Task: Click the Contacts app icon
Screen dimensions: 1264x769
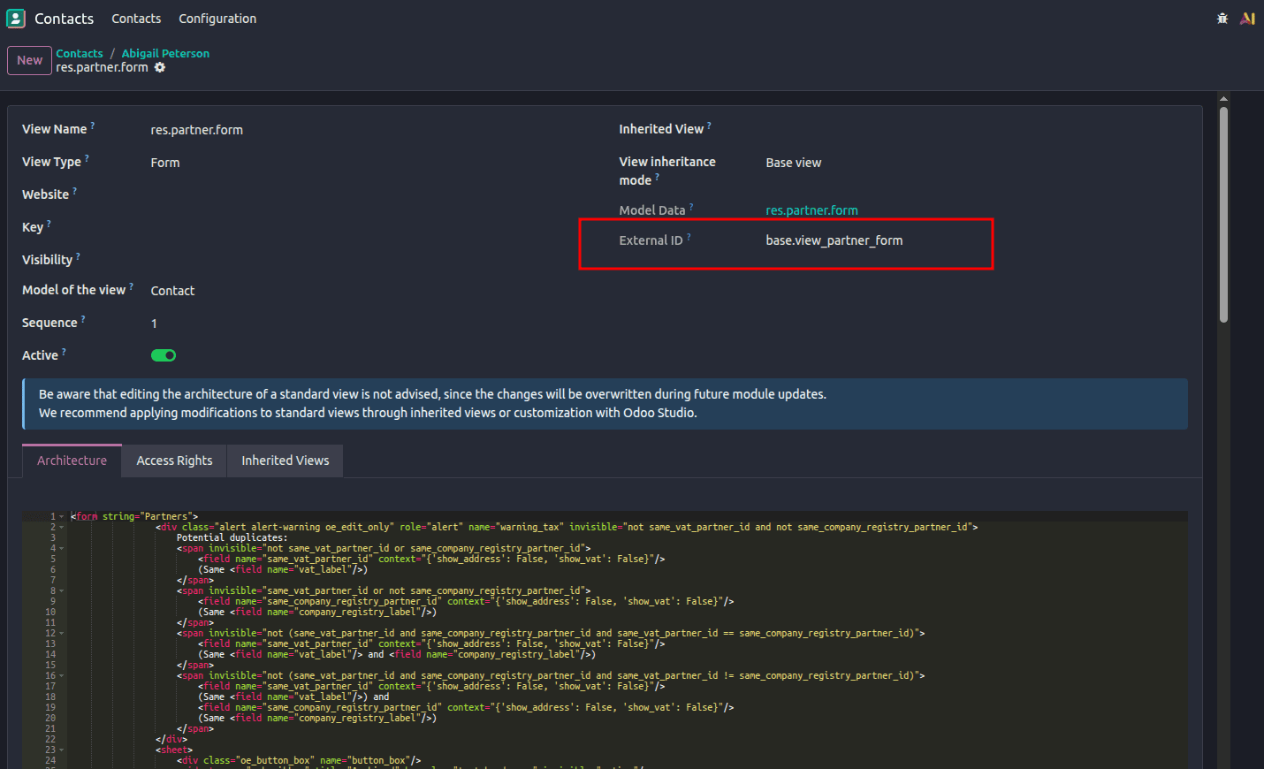Action: pyautogui.click(x=14, y=18)
